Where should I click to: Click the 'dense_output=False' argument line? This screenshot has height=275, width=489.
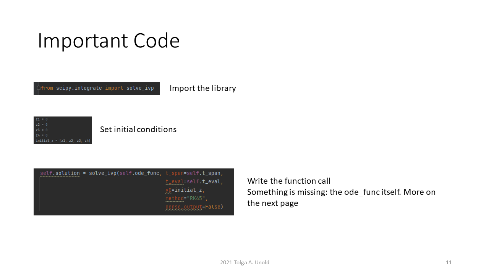tap(194, 207)
